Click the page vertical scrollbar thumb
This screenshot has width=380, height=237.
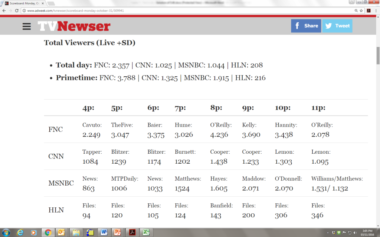point(378,56)
